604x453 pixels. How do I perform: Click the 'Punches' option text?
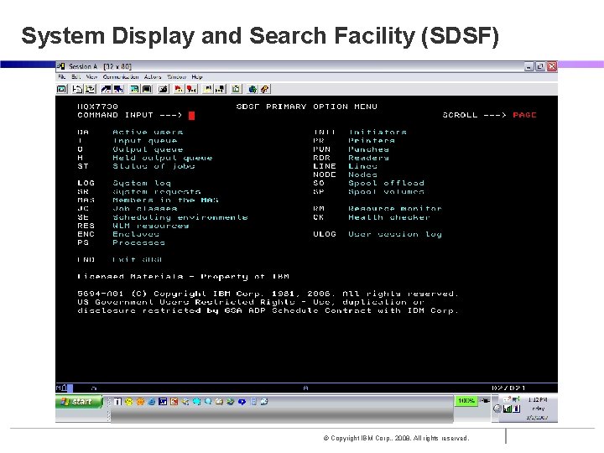368,149
